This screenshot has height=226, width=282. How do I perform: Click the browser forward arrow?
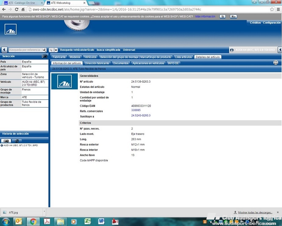(10, 9)
